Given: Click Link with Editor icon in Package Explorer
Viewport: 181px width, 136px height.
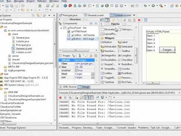Looking at the screenshot, I should click(38, 15).
